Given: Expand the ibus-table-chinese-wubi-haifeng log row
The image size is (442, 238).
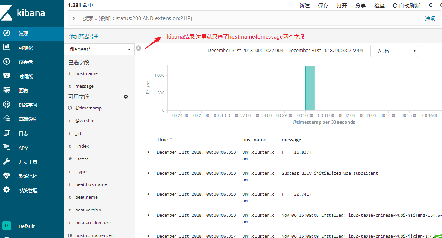Looking at the screenshot, I should point(148,215).
